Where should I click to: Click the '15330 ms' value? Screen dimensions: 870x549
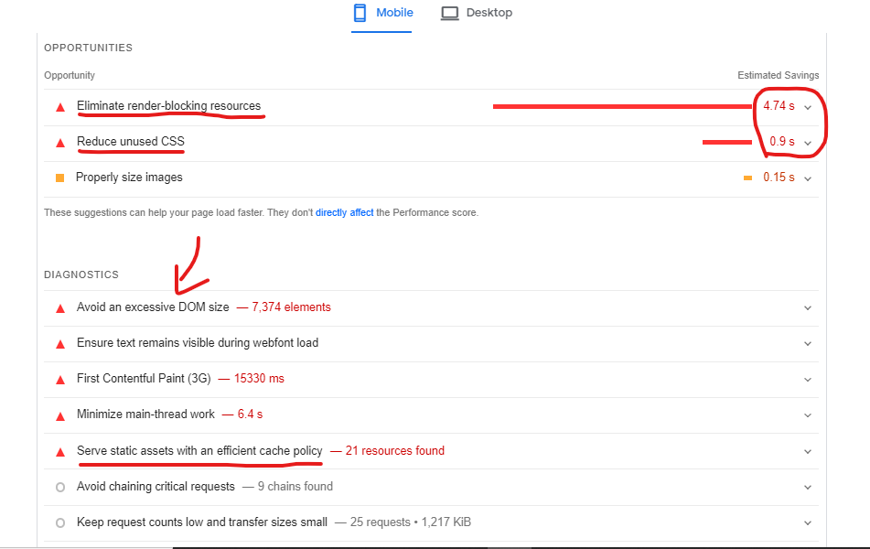pyautogui.click(x=259, y=378)
